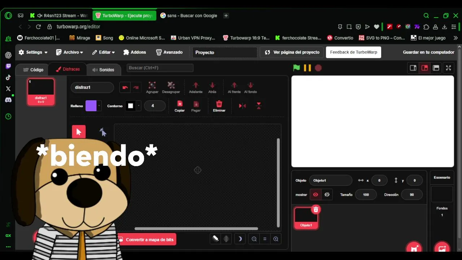Toggle the moon dark mode icon
Viewport: 462px width, 260px height.
pos(239,239)
